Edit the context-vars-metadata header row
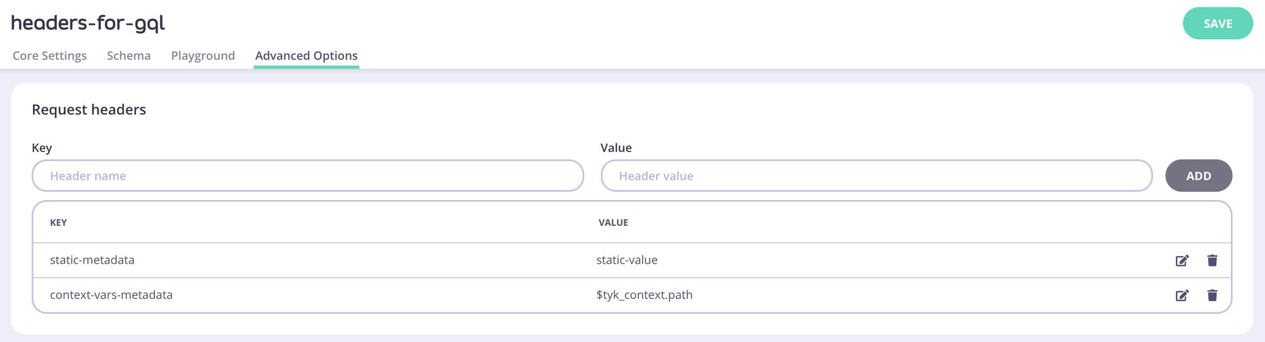This screenshot has height=342, width=1265. coord(1182,295)
